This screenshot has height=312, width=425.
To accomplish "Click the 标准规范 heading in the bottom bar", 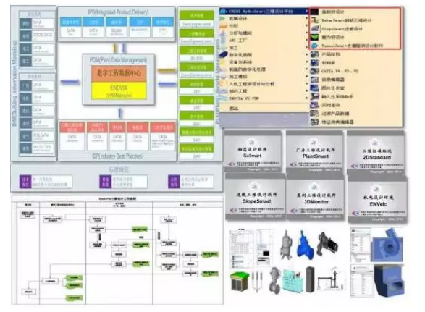I will [119, 170].
